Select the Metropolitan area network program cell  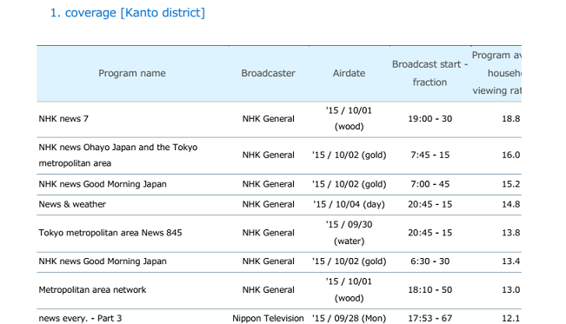pyautogui.click(x=92, y=290)
